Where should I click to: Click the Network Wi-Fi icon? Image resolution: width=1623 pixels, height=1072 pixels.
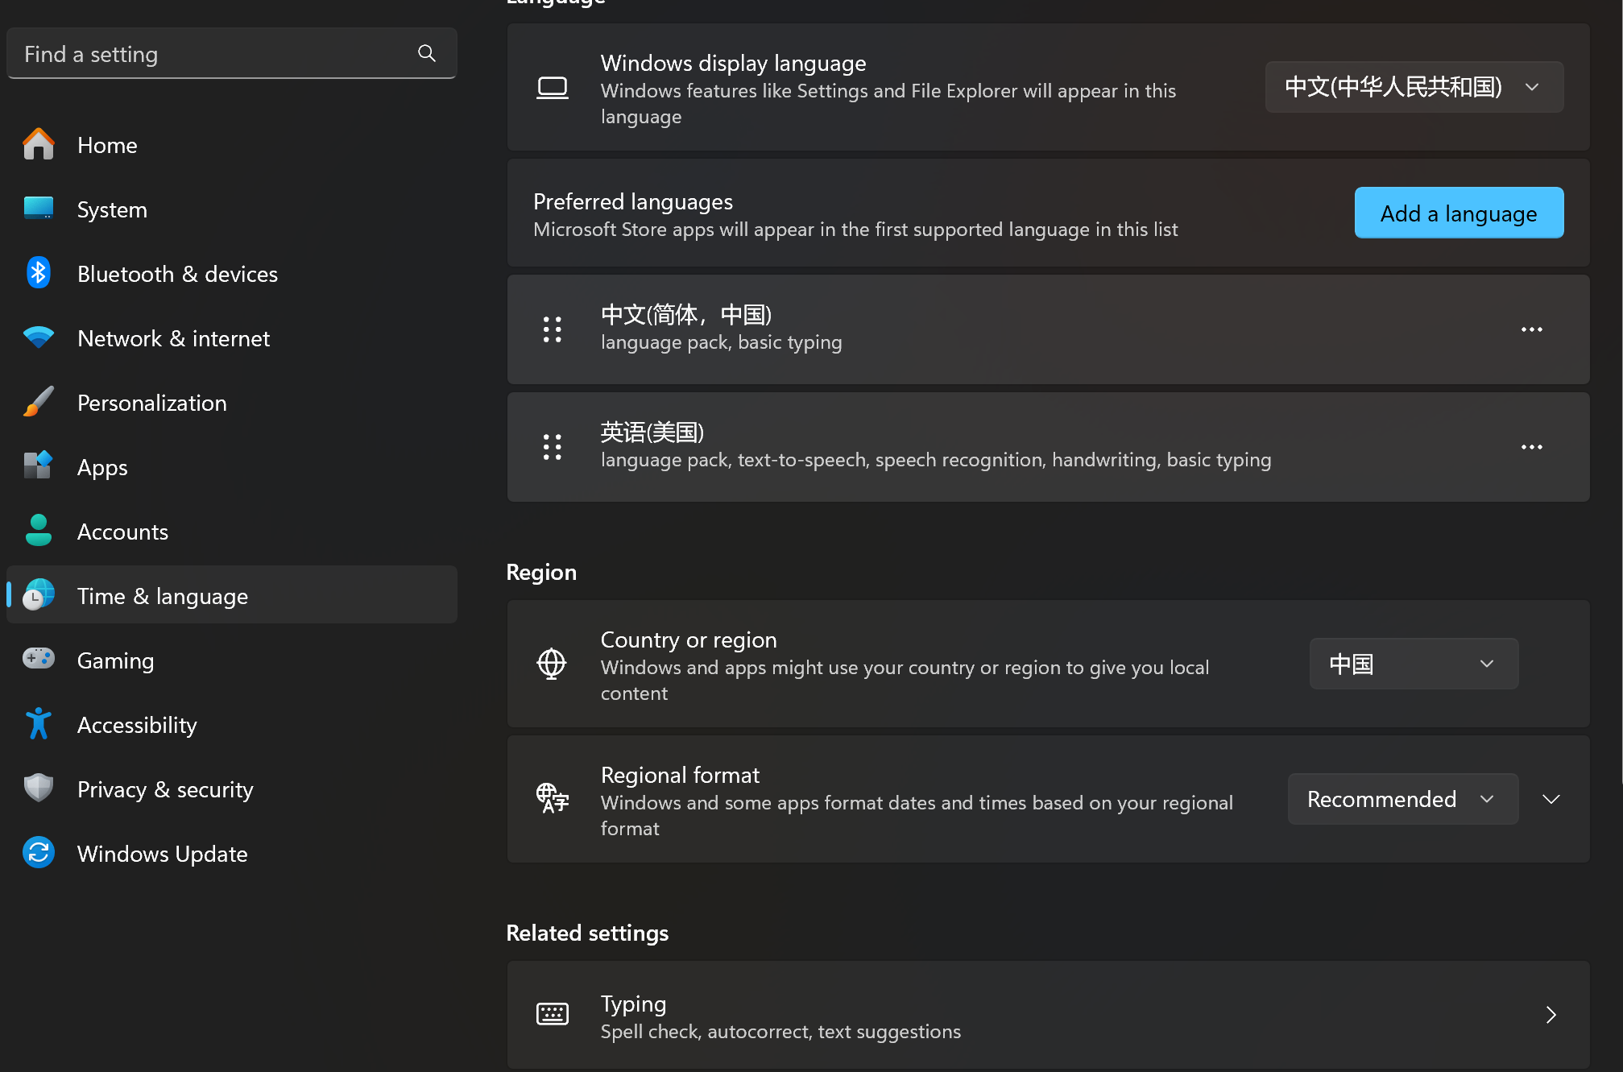pos(38,338)
